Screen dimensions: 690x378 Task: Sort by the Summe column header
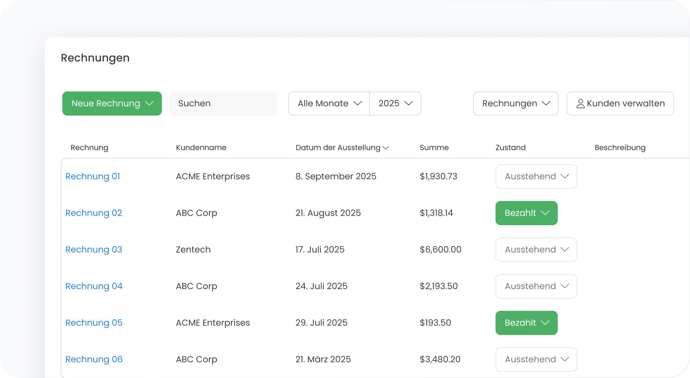click(434, 147)
